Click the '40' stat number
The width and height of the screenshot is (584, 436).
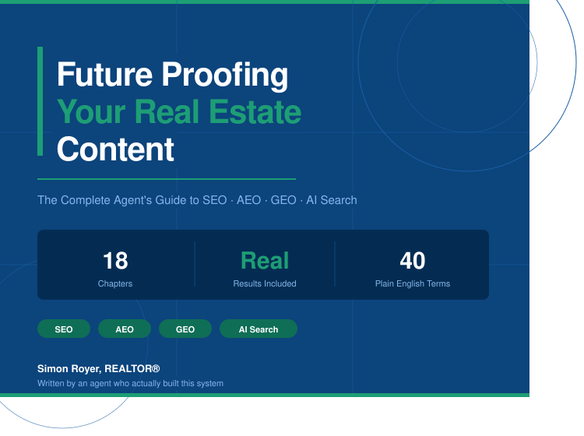(x=412, y=260)
